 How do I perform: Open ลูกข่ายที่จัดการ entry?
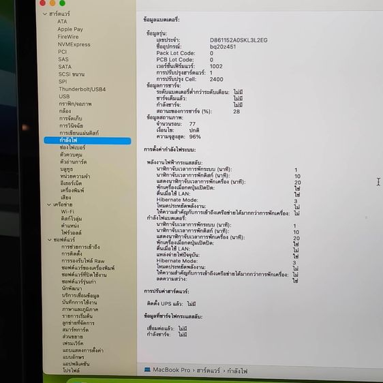coord(78,323)
